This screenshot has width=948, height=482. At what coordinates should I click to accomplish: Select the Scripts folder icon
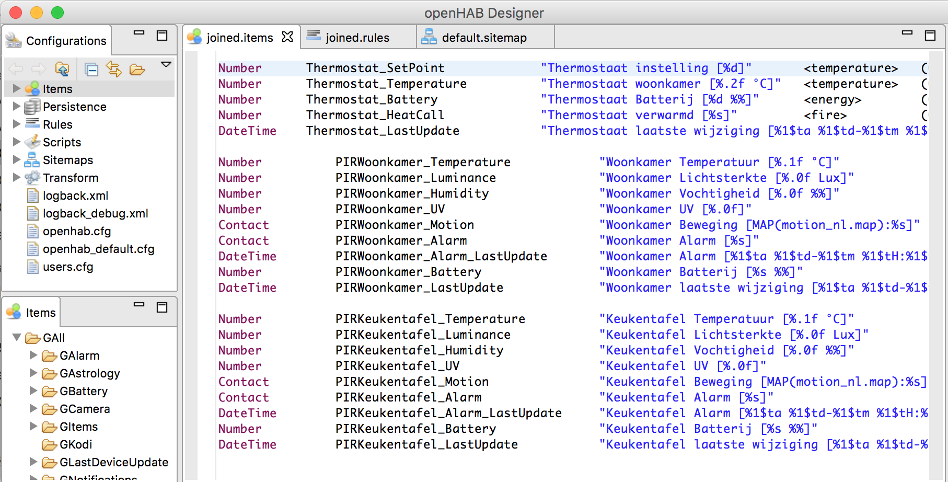tap(32, 142)
